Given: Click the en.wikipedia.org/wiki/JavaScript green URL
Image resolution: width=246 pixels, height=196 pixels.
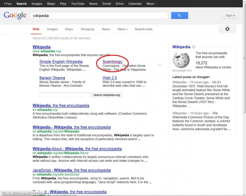Looking at the screenshot, I should [x=56, y=174].
